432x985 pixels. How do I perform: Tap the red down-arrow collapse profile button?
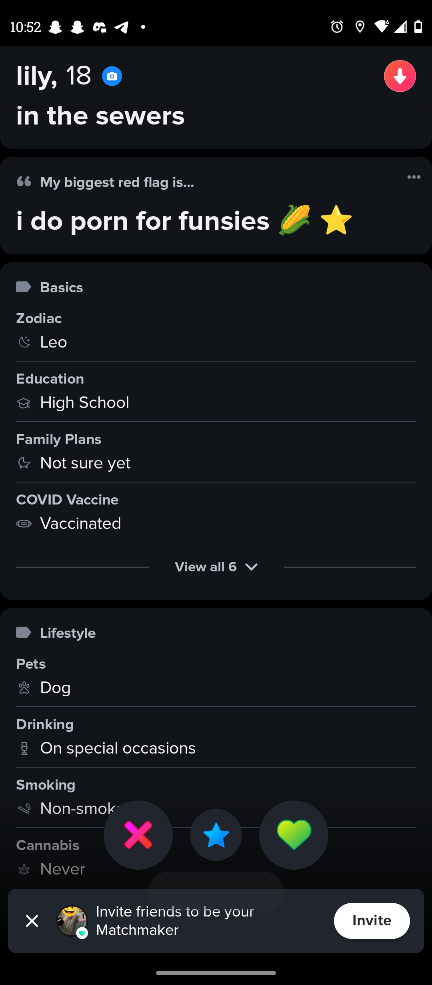coord(400,76)
